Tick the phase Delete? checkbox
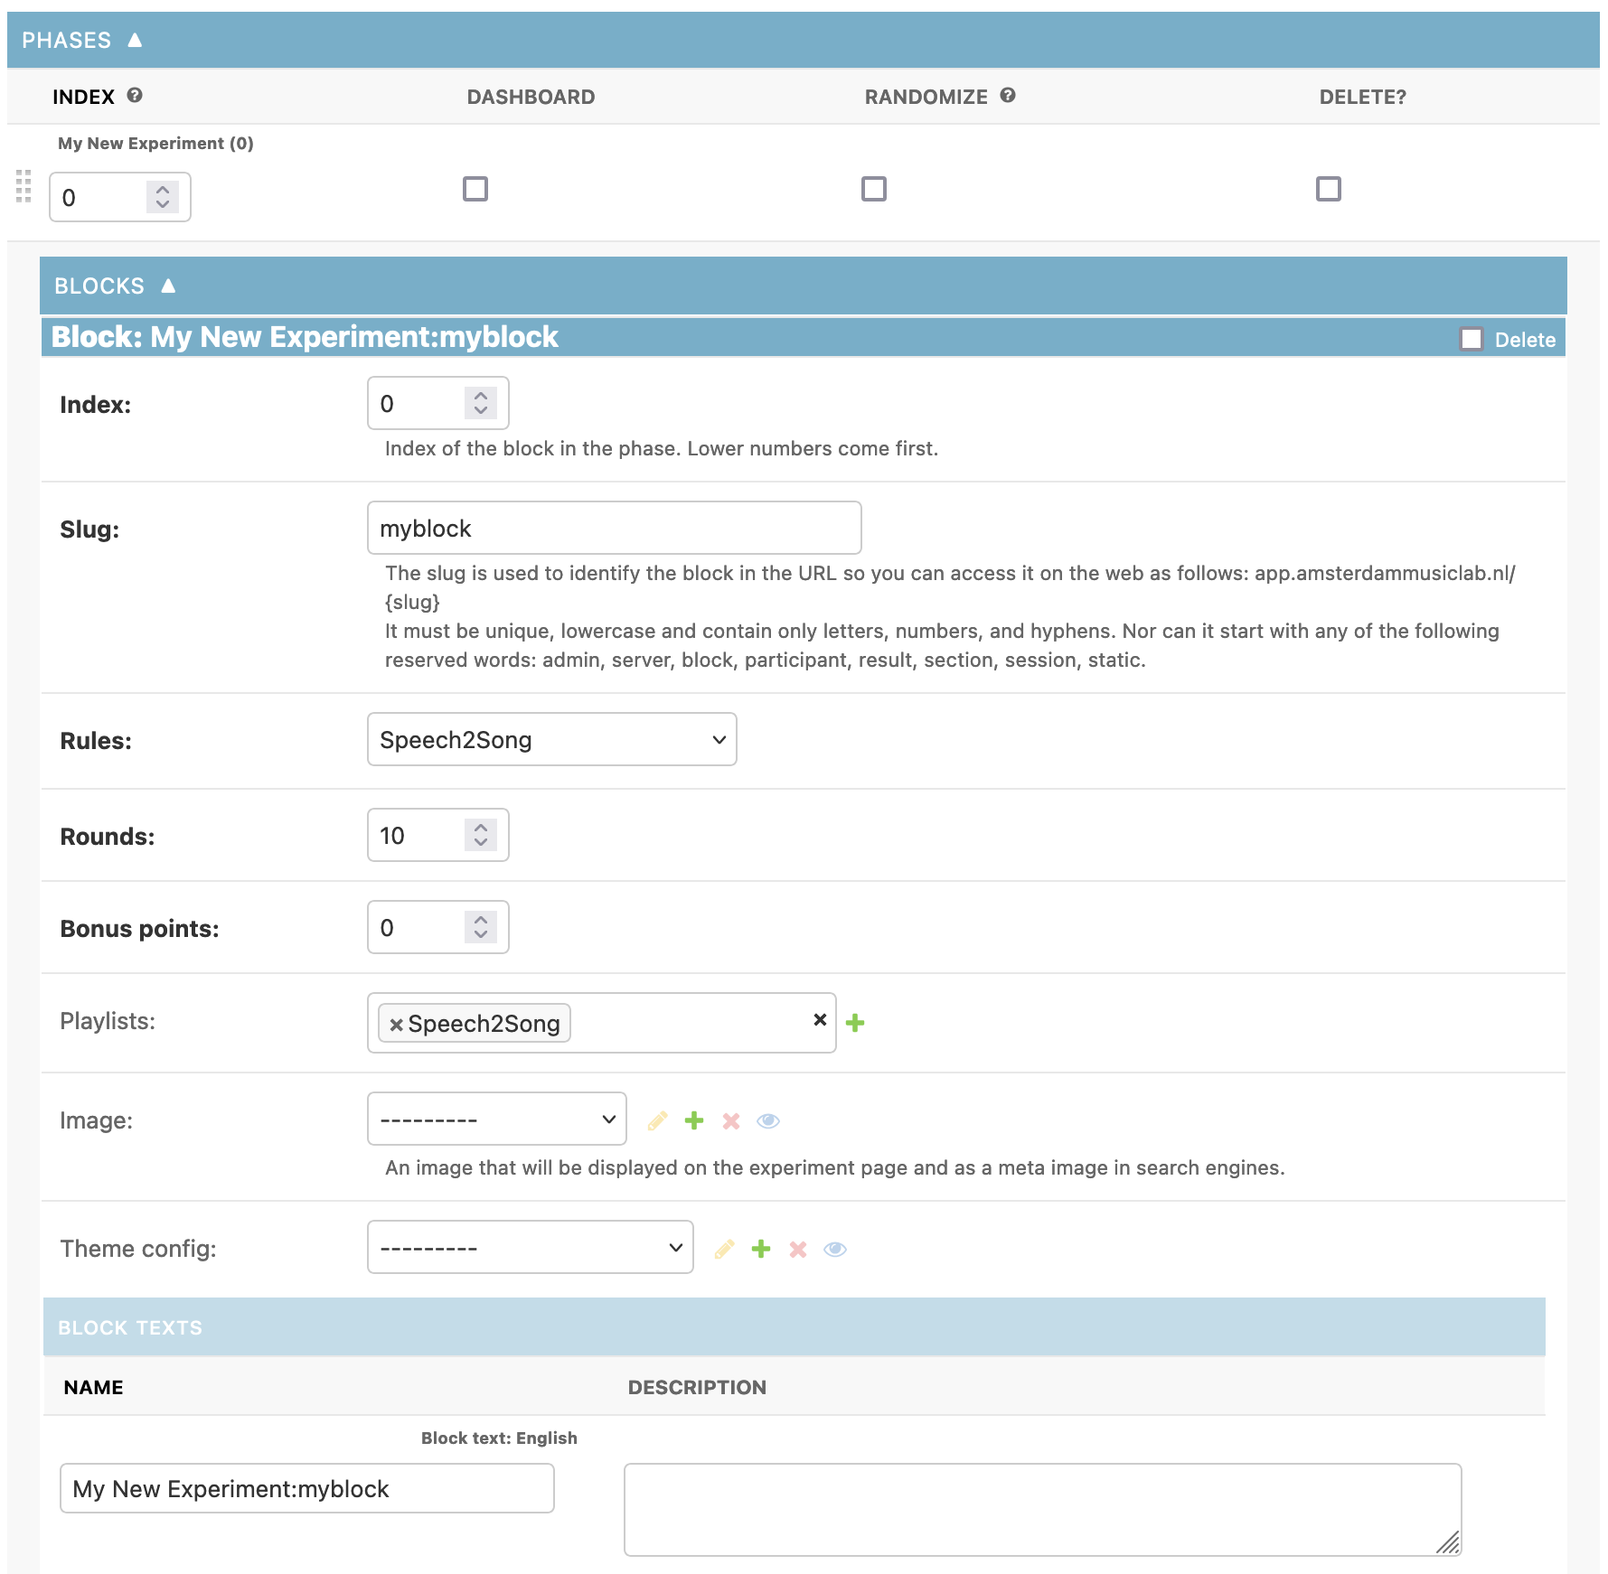Screen dimensions: 1608x1574 [1329, 189]
